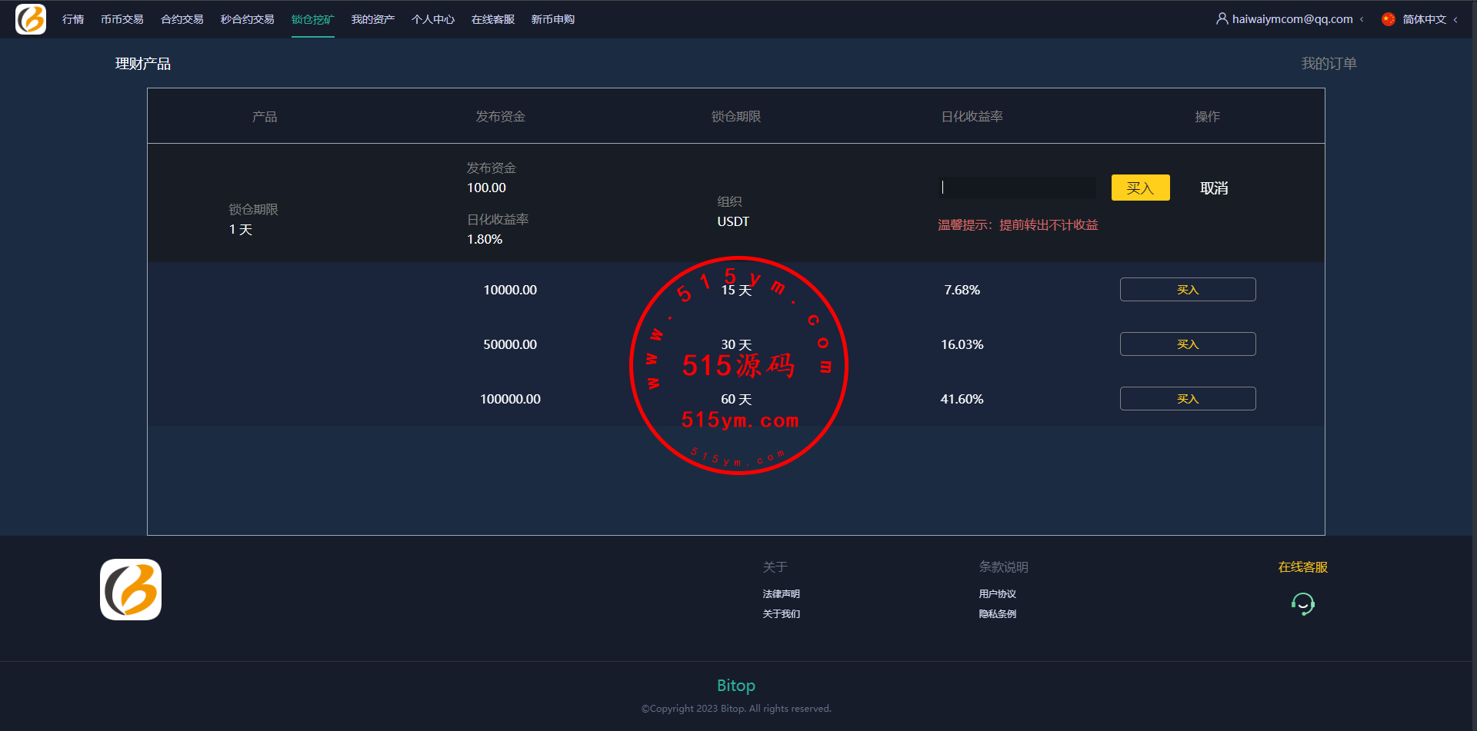
Task: Click the headset online support icon
Action: pos(1302,604)
